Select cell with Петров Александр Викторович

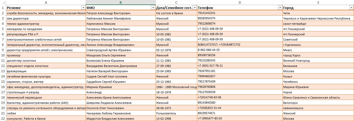pyautogui.click(x=121, y=13)
